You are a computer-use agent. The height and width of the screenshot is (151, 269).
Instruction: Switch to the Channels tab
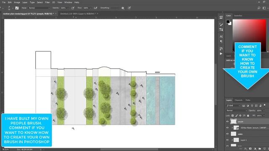[238, 100]
